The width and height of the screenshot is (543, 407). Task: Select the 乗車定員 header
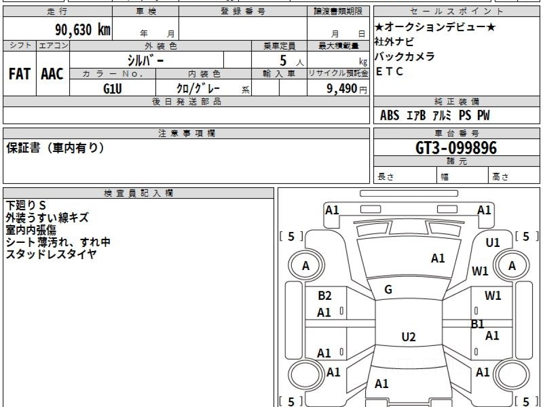click(279, 46)
